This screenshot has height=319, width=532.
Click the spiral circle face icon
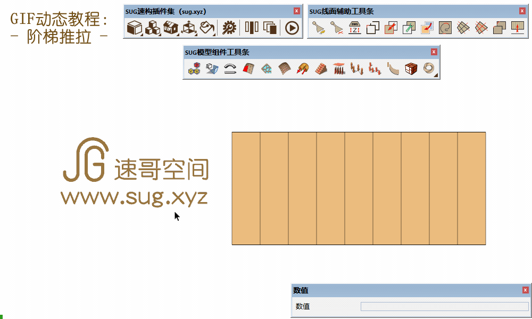pos(445,28)
